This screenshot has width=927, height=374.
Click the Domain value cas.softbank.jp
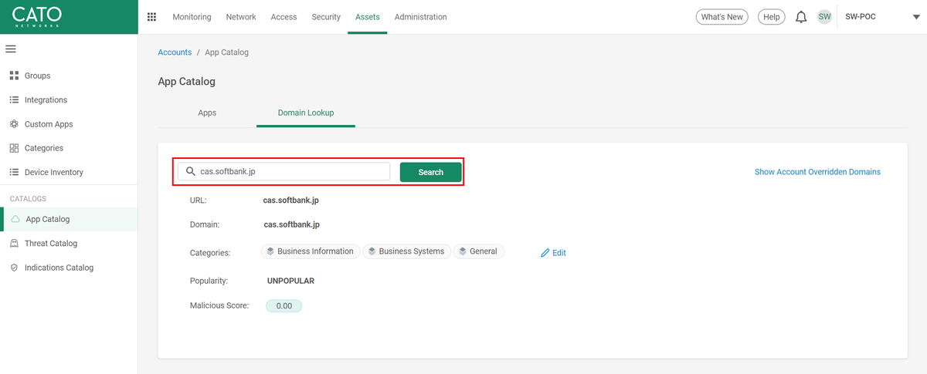(291, 224)
